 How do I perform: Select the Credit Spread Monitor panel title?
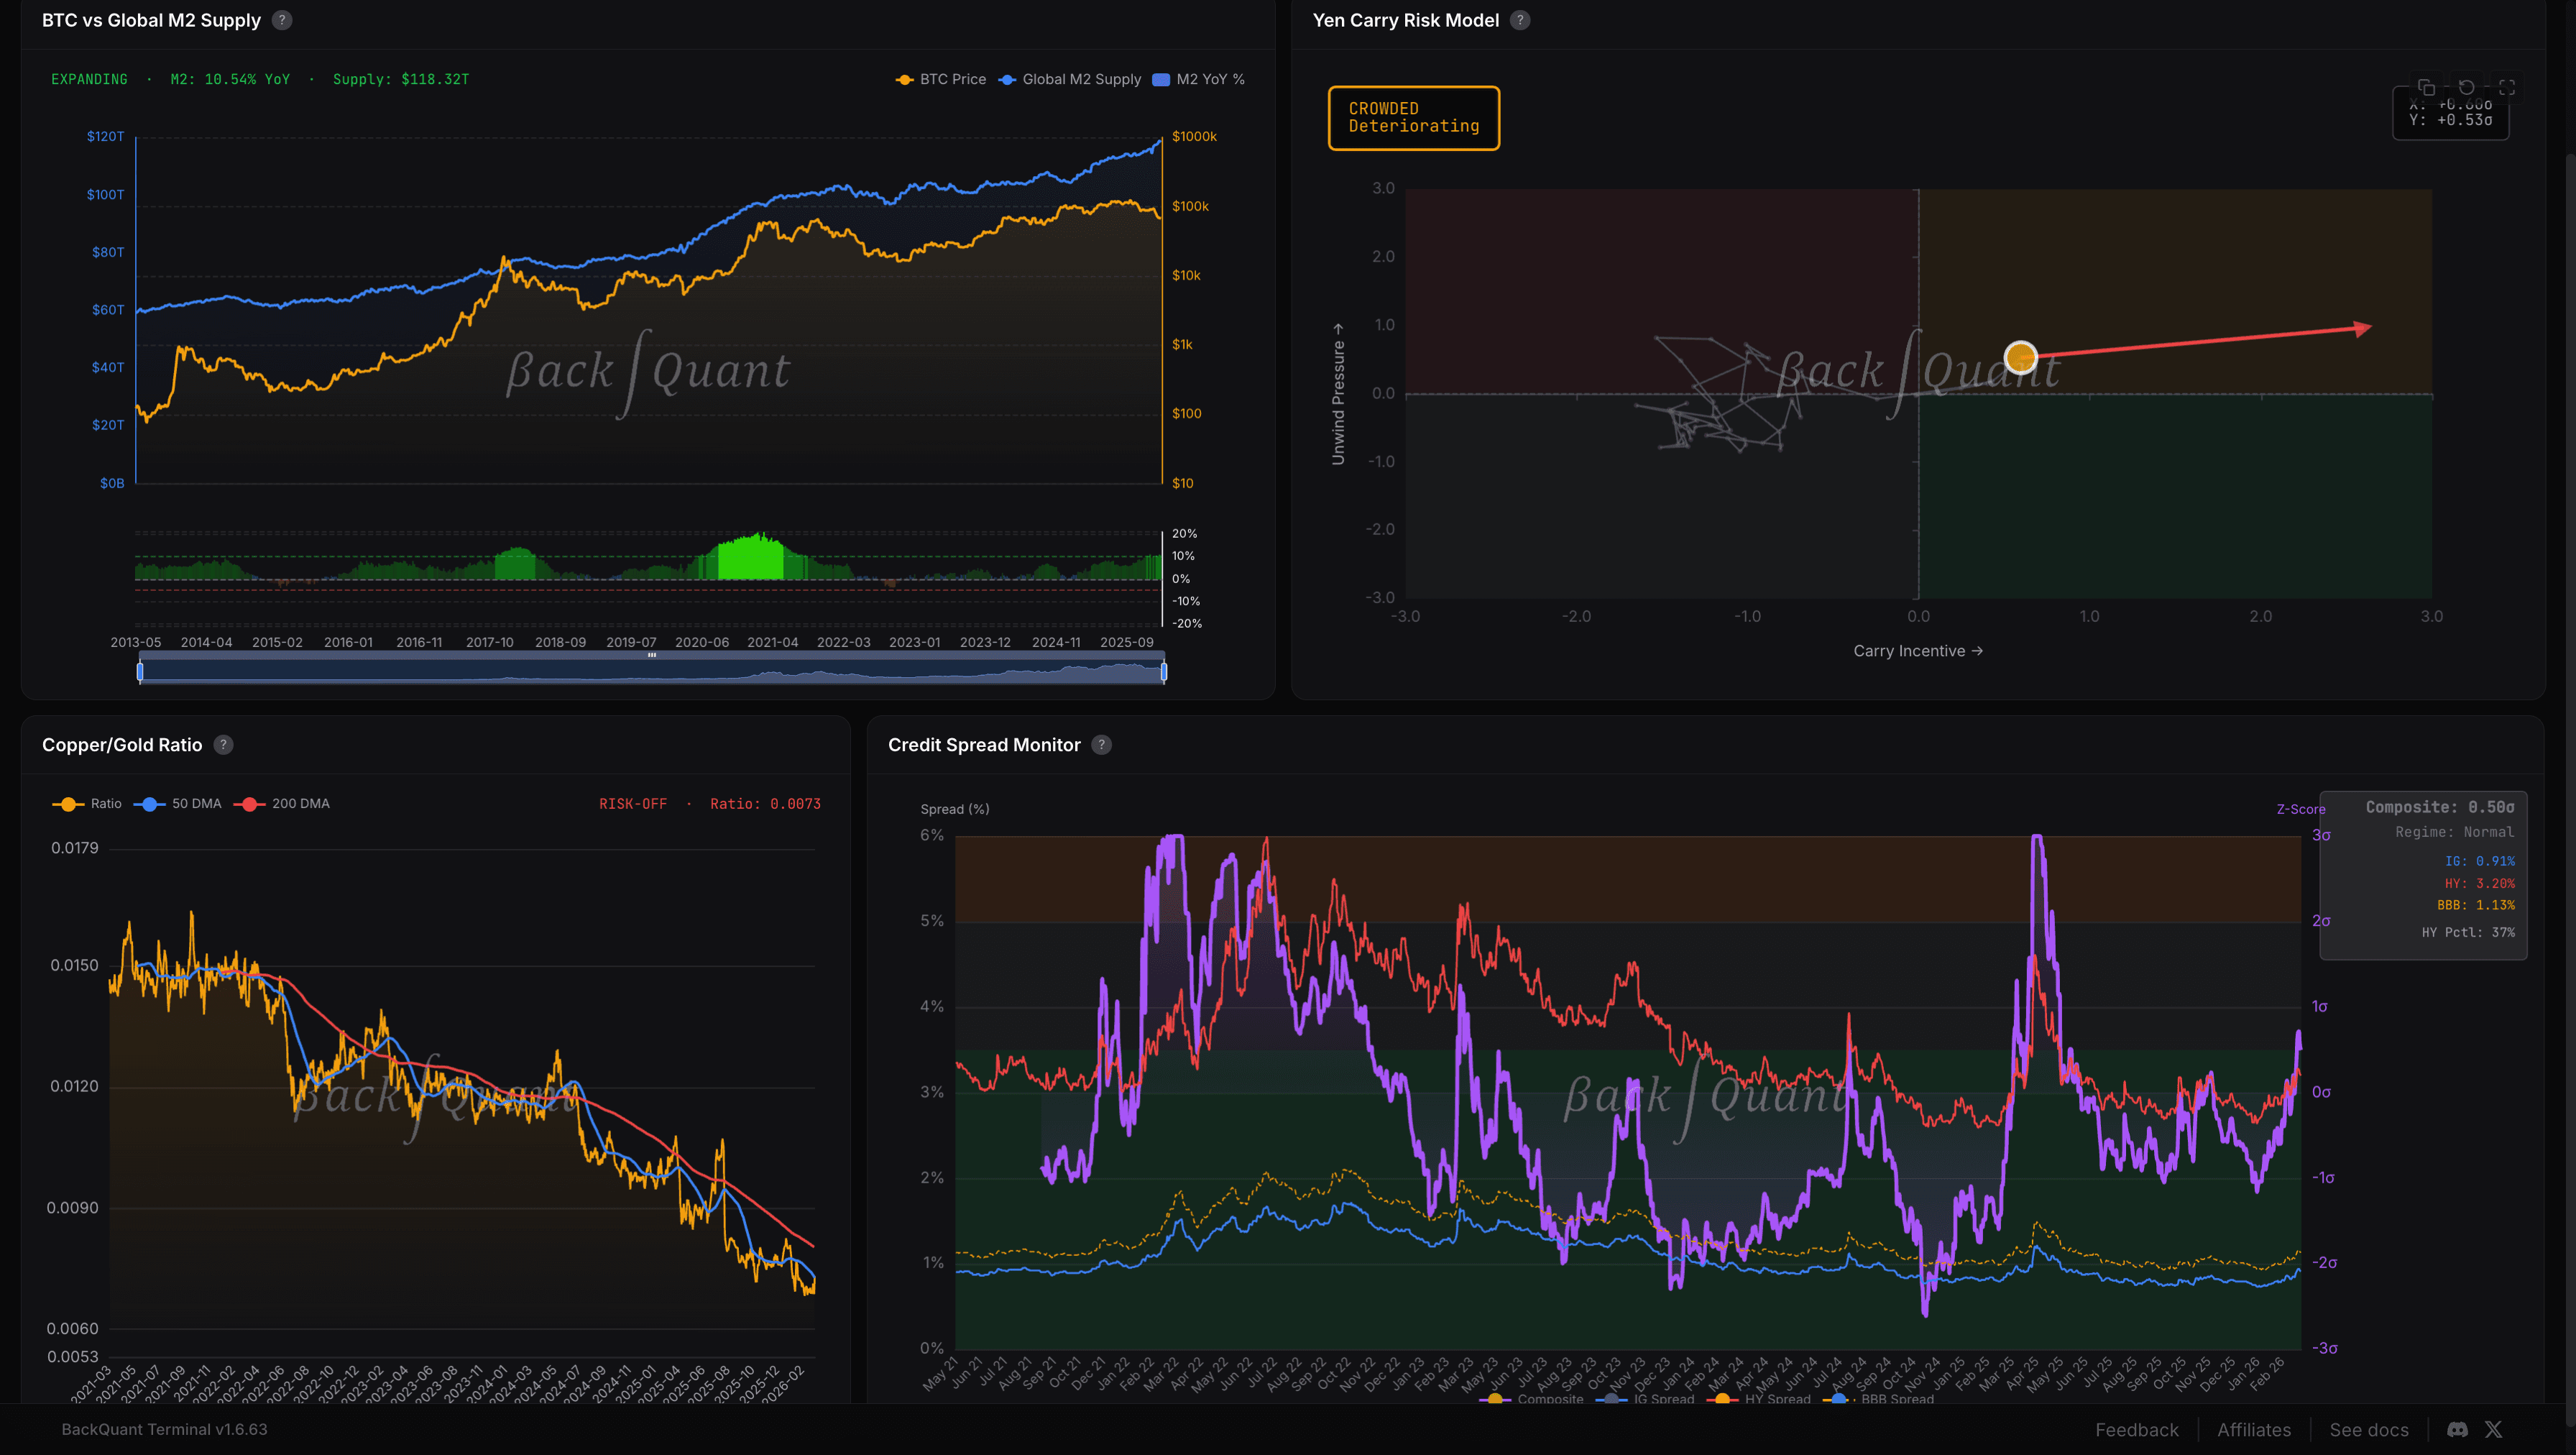click(x=983, y=745)
